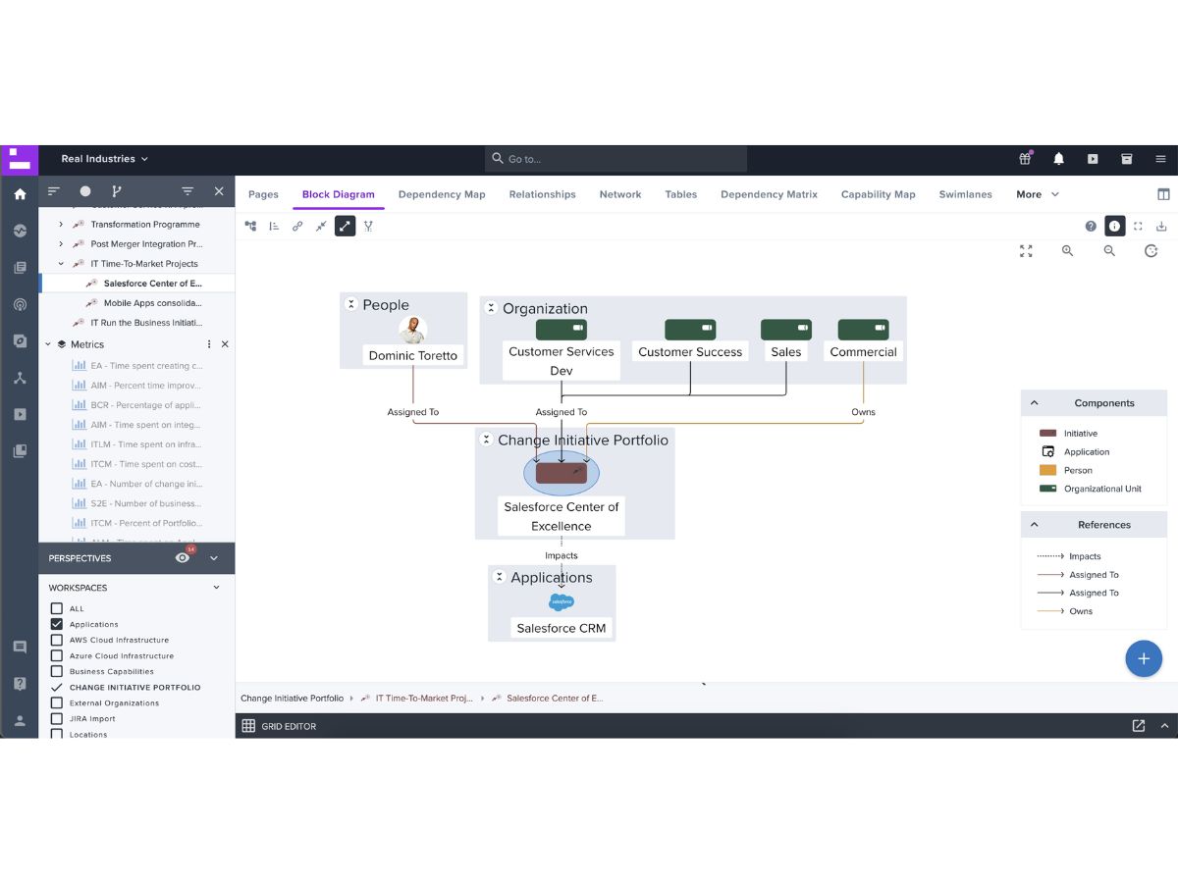The width and height of the screenshot is (1178, 883).
Task: Open the help question-mark icon in sidebar
Action: (x=20, y=684)
